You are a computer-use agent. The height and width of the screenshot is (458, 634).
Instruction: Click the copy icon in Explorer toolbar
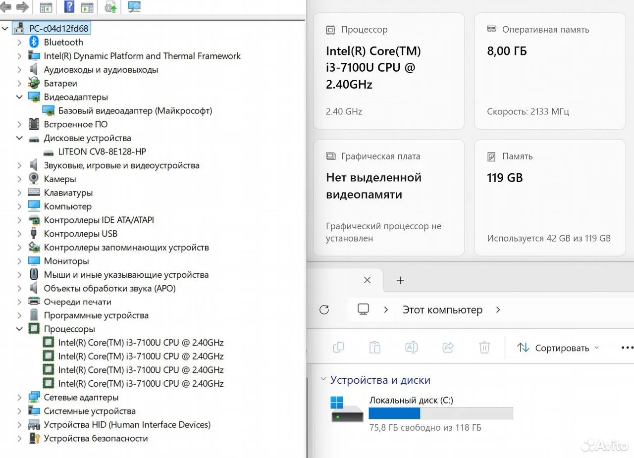coord(339,348)
